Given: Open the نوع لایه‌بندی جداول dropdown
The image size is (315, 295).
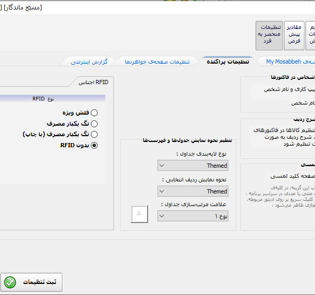Looking at the screenshot, I should click(193, 166).
